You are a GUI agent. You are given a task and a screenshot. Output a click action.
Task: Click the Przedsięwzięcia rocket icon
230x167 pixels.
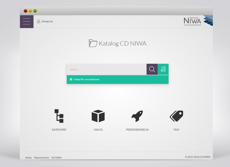137,116
